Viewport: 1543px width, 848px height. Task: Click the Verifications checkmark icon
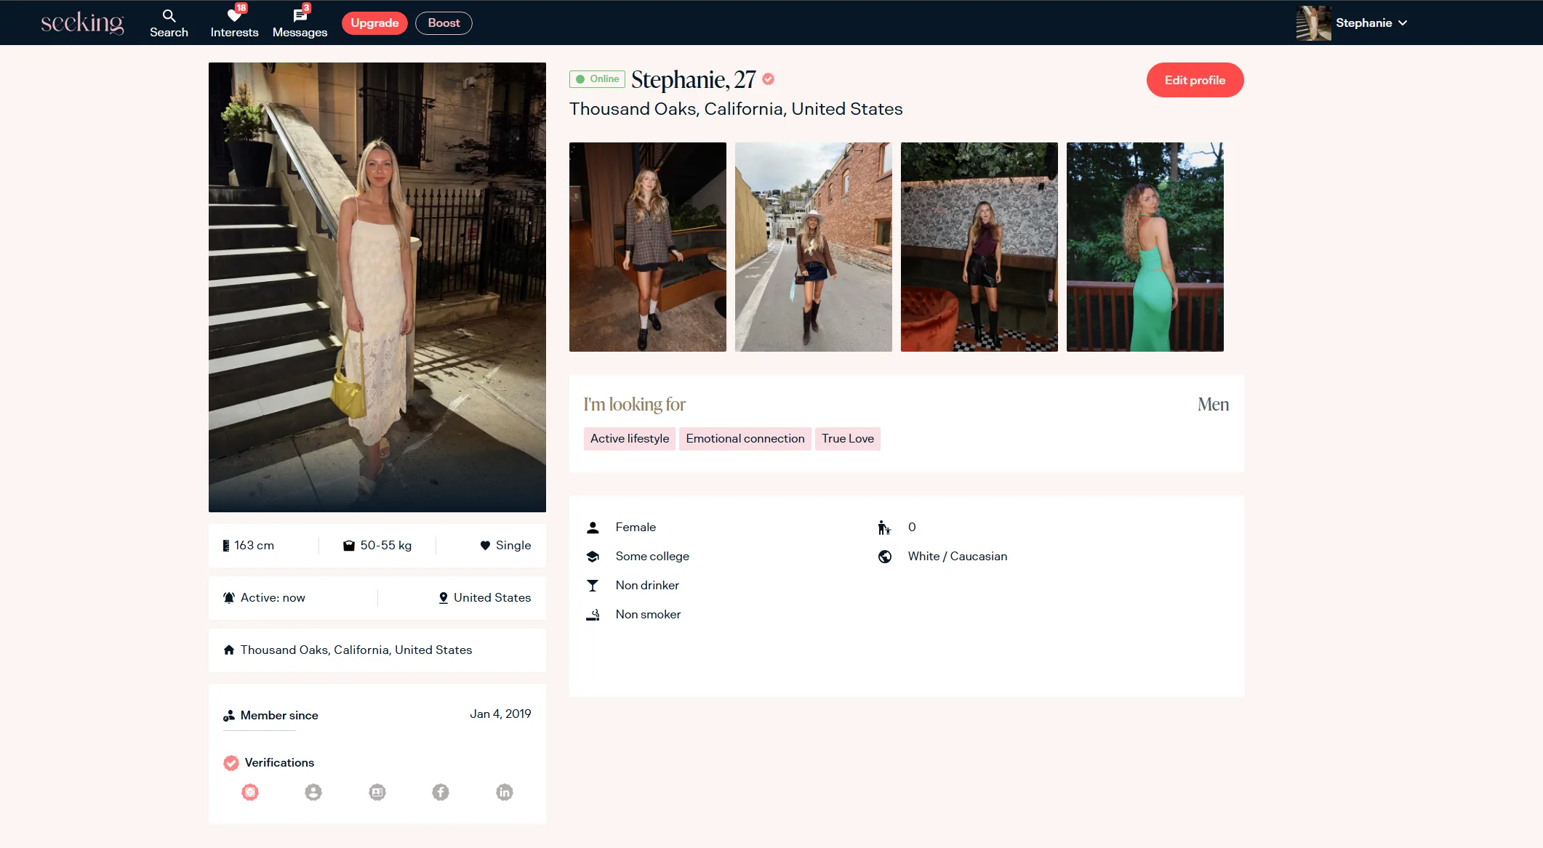point(231,763)
